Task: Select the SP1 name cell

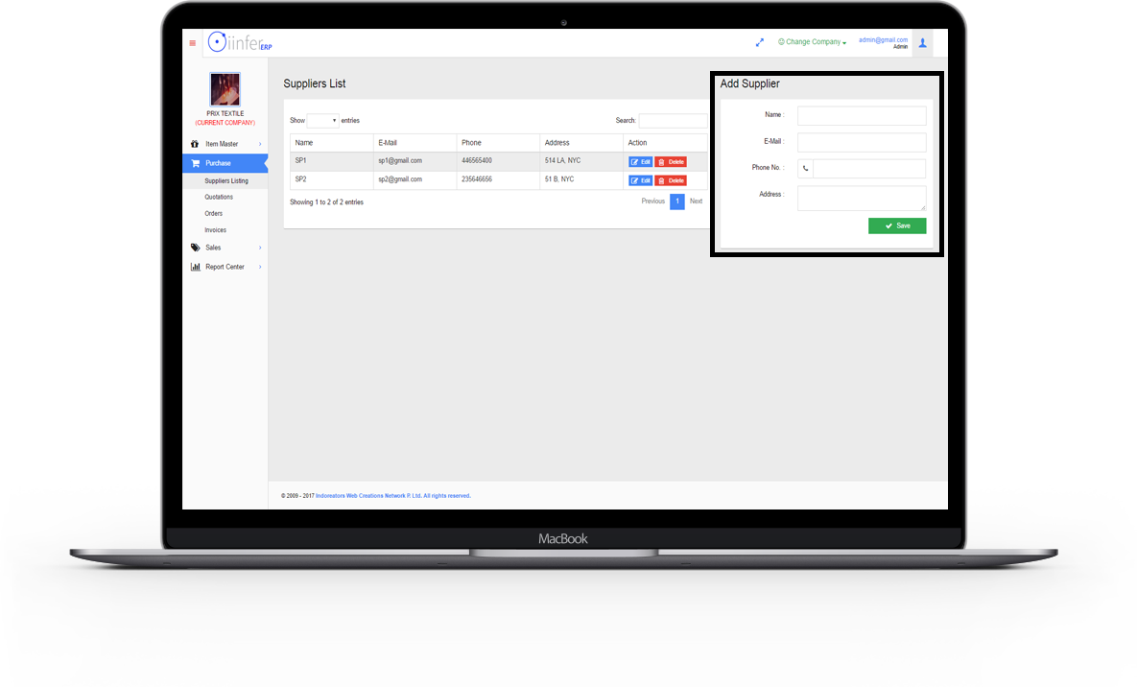Action: click(331, 161)
